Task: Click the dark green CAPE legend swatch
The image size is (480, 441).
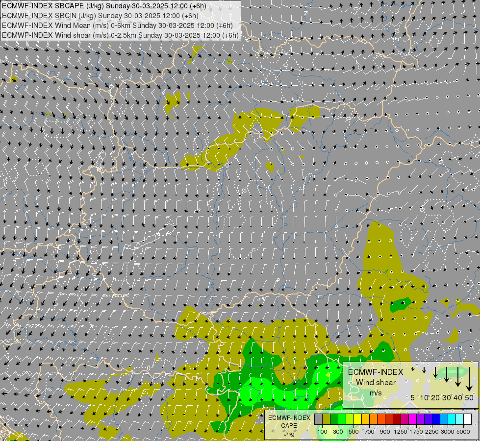Action: coord(334,419)
